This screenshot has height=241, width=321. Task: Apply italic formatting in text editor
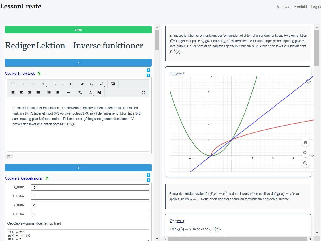(63, 84)
